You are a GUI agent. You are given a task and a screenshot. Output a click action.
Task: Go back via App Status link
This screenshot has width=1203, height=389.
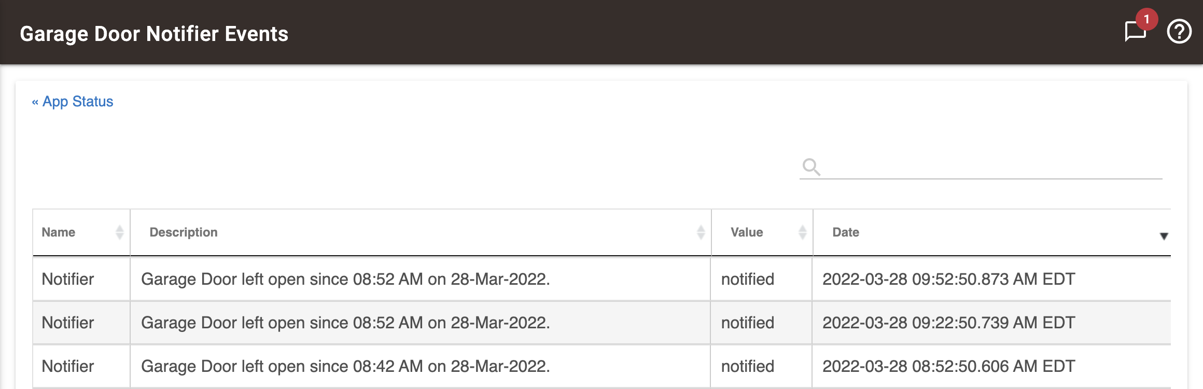coord(72,101)
